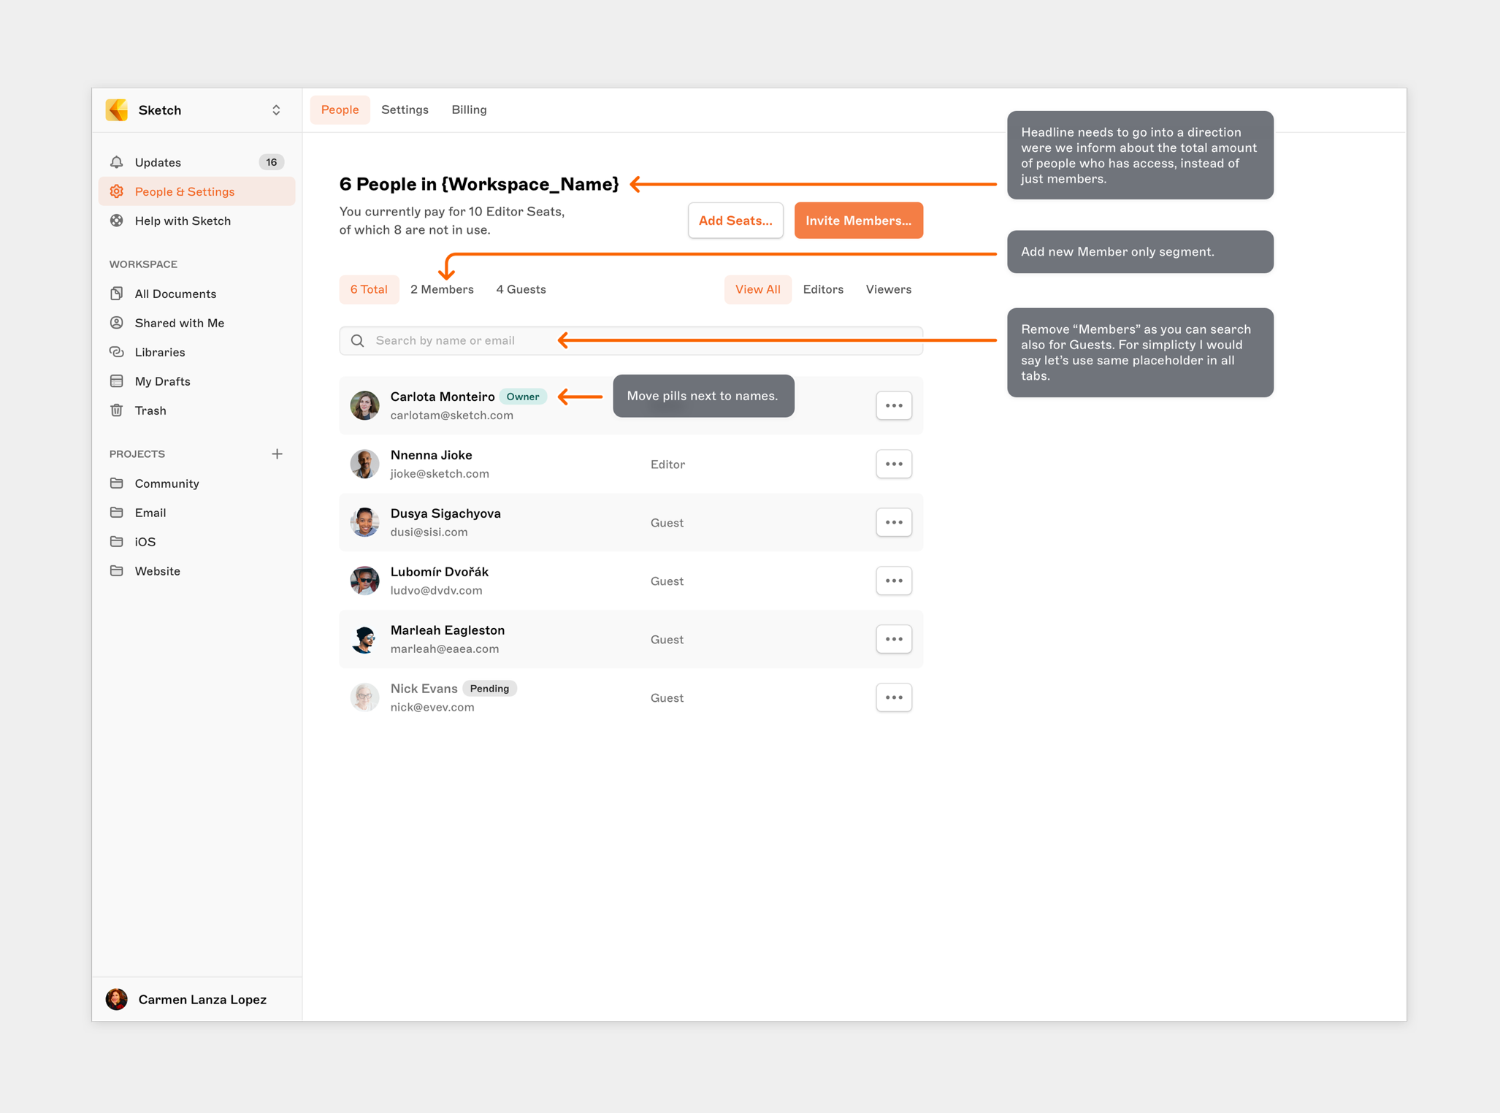Open the Community project folder icon
Screen dimensions: 1500x1113
[117, 483]
